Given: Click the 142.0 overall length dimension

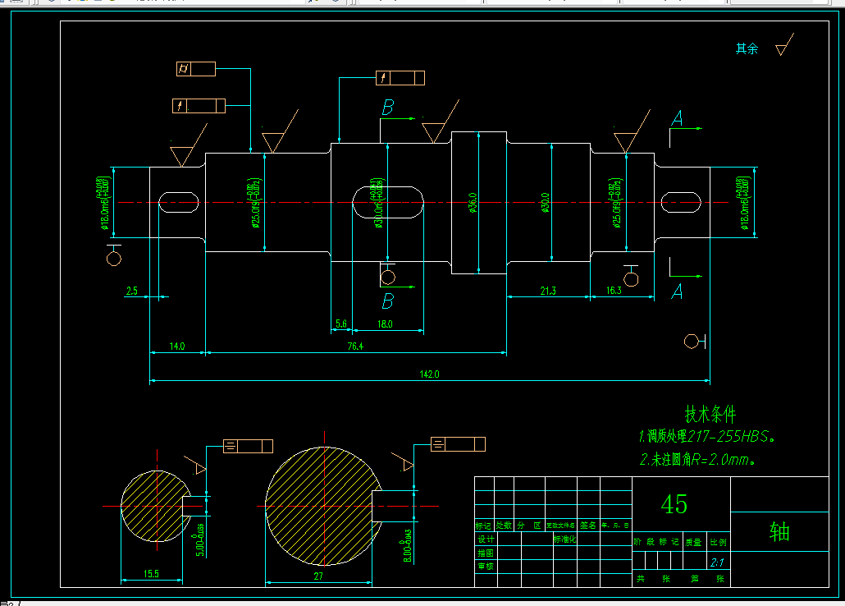Looking at the screenshot, I should click(x=430, y=374).
